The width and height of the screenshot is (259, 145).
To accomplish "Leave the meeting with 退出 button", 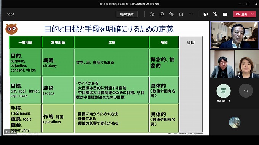I will pos(241,14).
